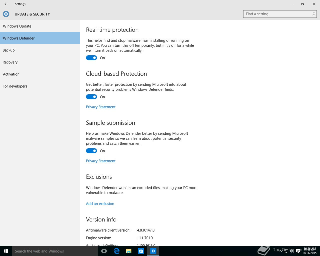Select Windows Defender in sidebar
The width and height of the screenshot is (320, 256).
[x=40, y=38]
